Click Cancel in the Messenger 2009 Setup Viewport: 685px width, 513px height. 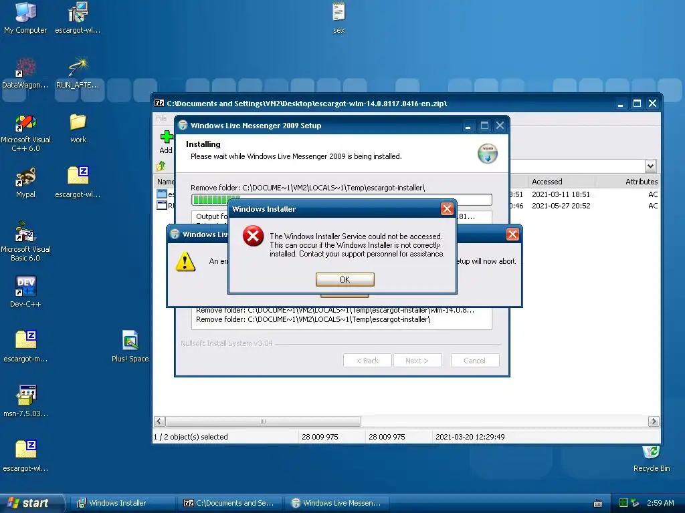(x=475, y=361)
